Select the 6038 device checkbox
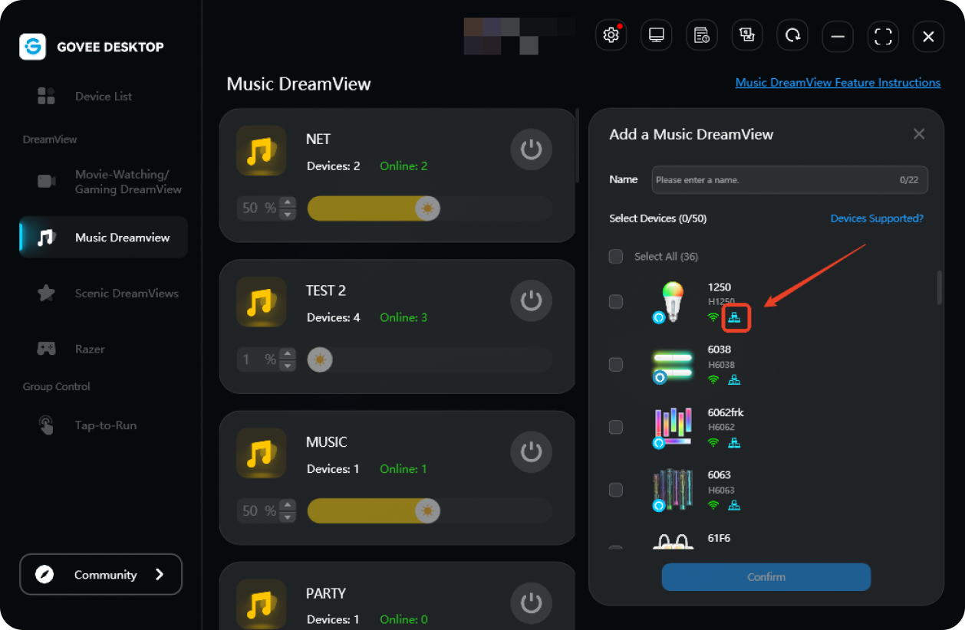Screen dimensions: 965x630 [x=616, y=365]
